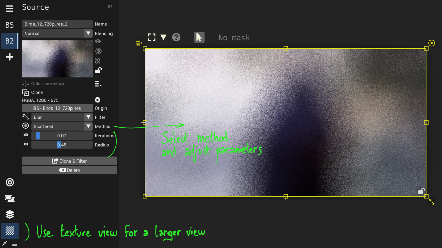Click the target circle icon in the sidebar
The width and height of the screenshot is (442, 248).
point(9,182)
